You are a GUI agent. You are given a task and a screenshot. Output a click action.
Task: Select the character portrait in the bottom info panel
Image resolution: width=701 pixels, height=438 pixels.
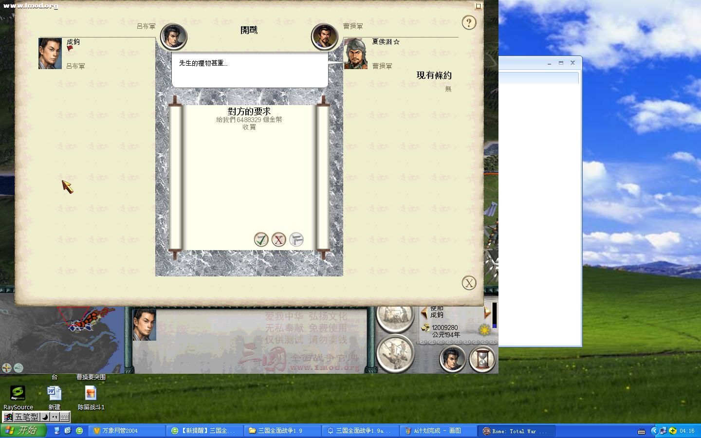[x=145, y=325]
